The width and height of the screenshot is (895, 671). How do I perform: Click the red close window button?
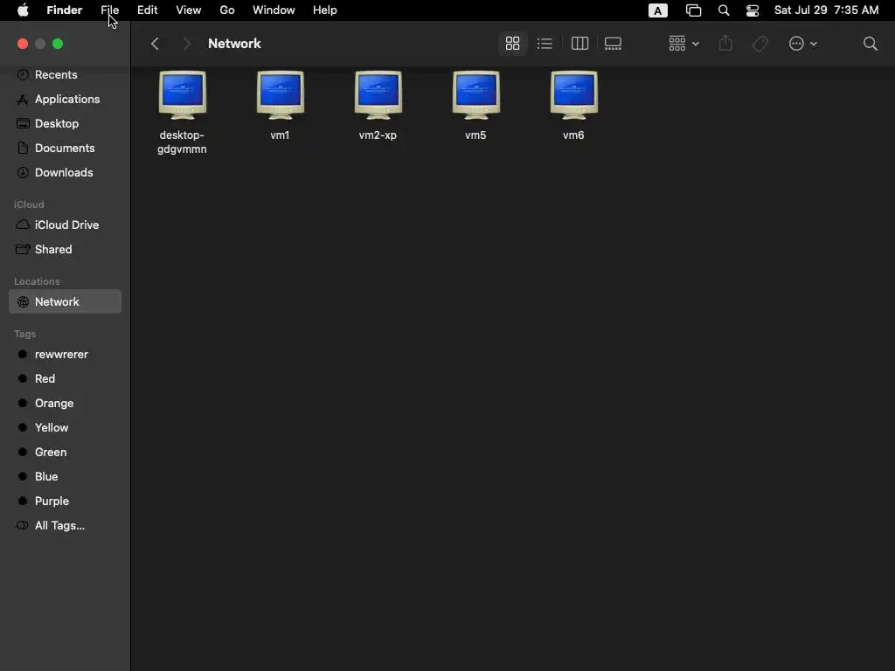click(x=23, y=44)
